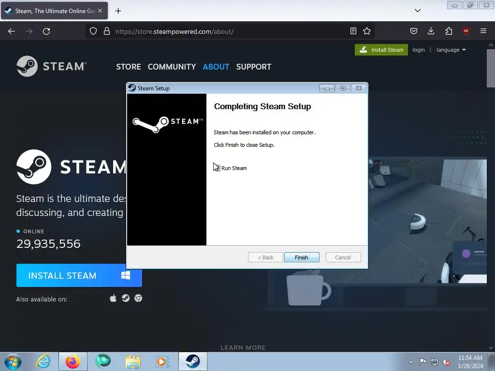Open Windows Explorer folder in the taskbar
This screenshot has height=371, width=495.
[x=133, y=361]
